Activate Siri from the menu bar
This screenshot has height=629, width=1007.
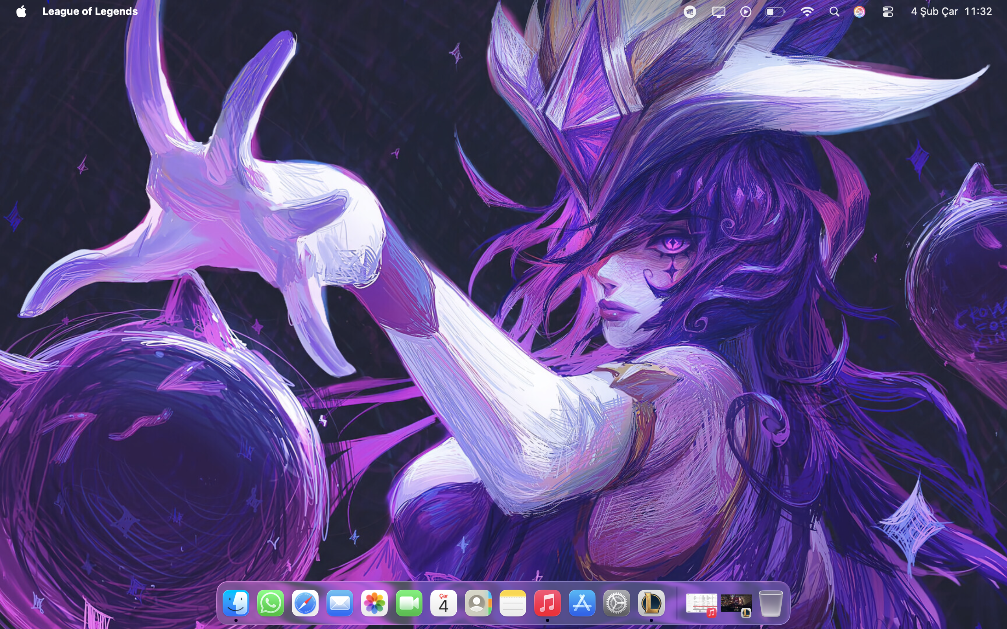point(859,12)
